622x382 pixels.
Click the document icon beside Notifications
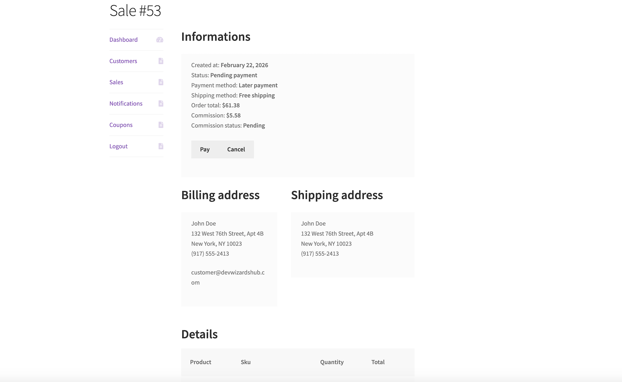[x=161, y=103]
